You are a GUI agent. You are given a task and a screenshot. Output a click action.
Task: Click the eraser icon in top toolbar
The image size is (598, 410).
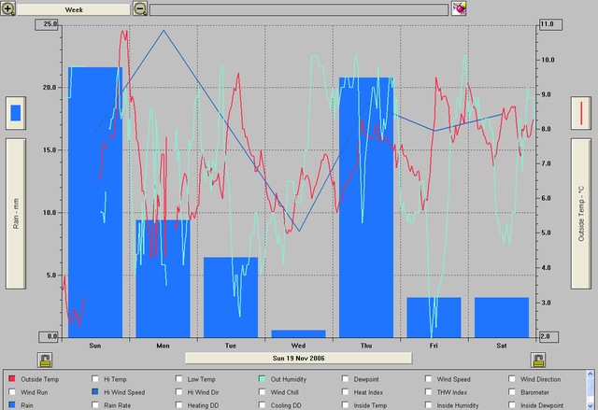point(459,8)
